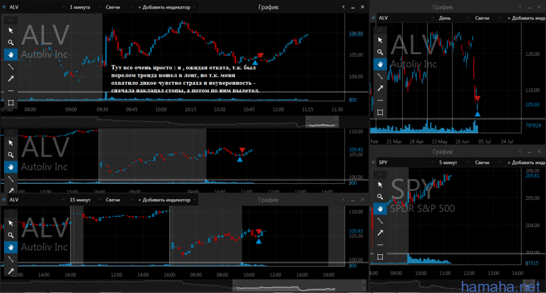Select the magnifier tool in ALV daily chart
Image resolution: width=546 pixels, height=293 pixels.
380,52
